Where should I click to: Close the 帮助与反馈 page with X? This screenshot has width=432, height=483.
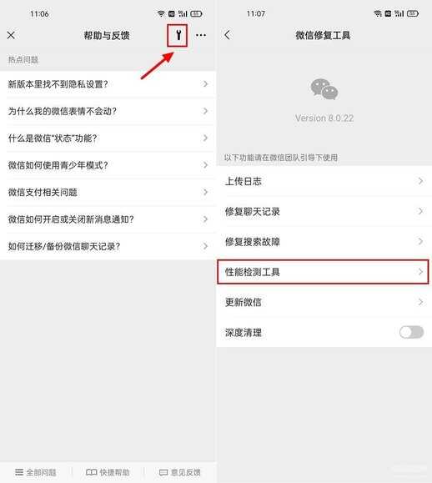pyautogui.click(x=11, y=35)
